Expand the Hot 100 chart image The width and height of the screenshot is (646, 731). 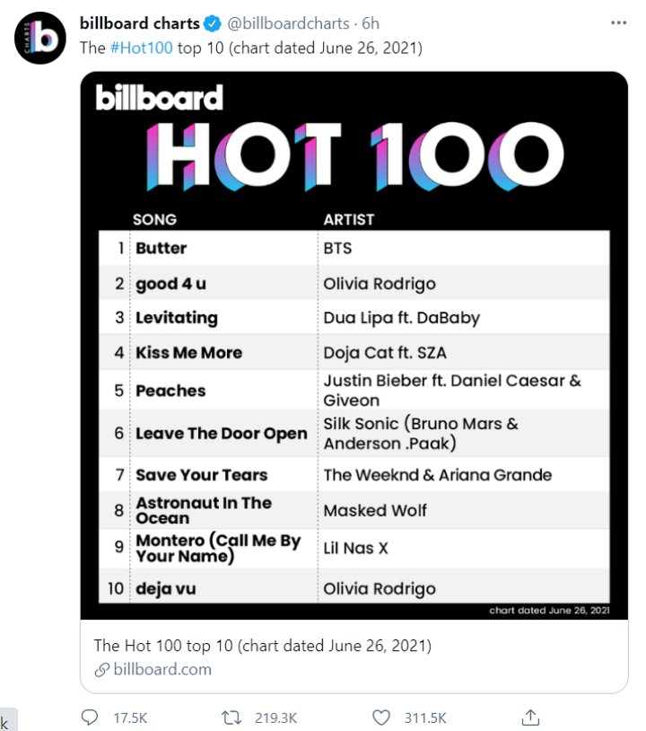(x=354, y=346)
